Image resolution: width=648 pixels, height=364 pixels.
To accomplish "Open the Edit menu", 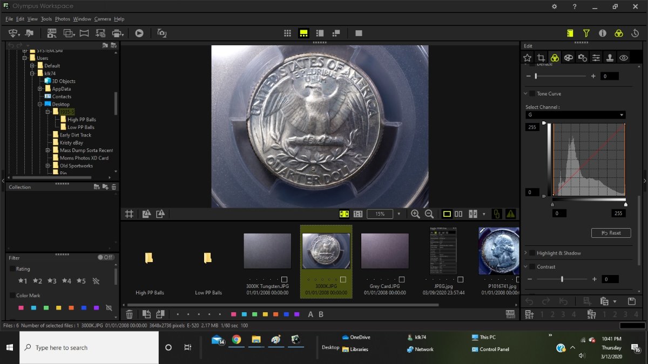I will point(20,19).
